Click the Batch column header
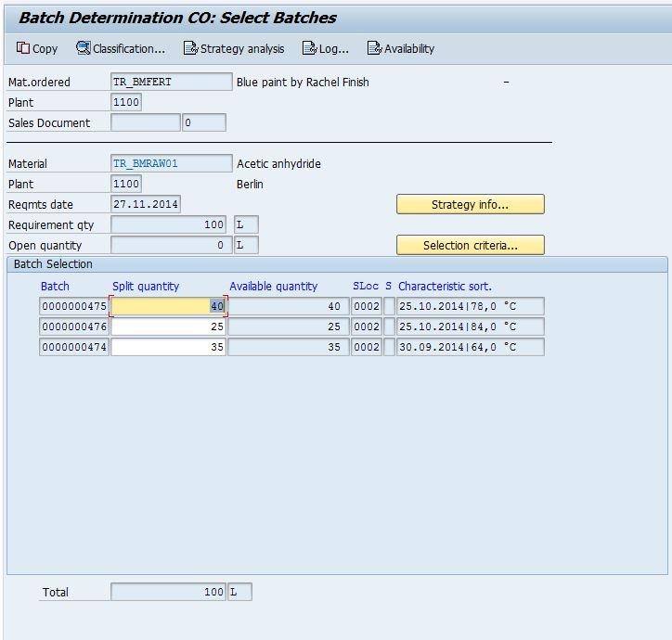672x640 pixels. pos(55,286)
